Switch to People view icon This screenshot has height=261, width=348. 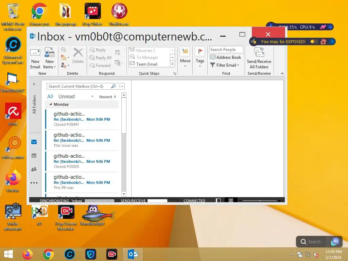point(34,169)
